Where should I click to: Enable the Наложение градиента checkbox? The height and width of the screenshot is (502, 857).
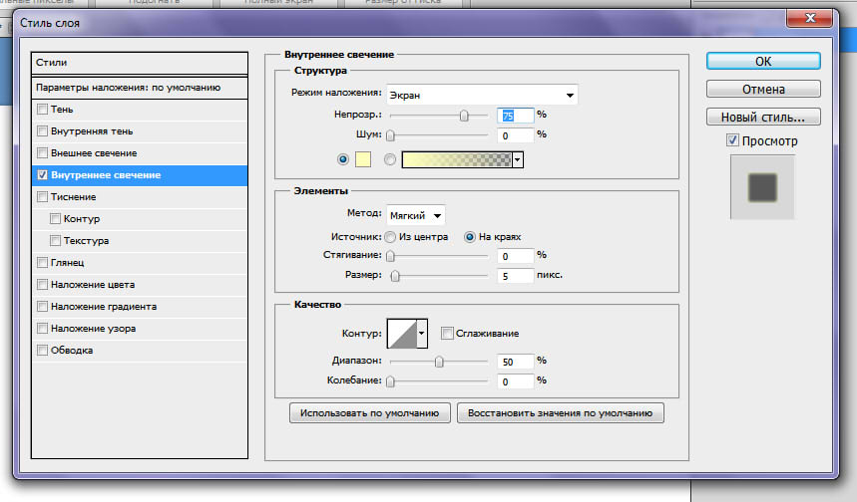(x=42, y=306)
